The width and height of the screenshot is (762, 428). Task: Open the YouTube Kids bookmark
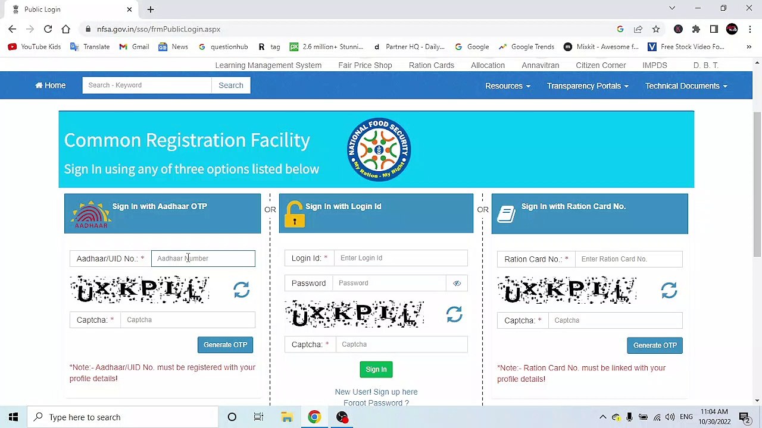click(35, 46)
